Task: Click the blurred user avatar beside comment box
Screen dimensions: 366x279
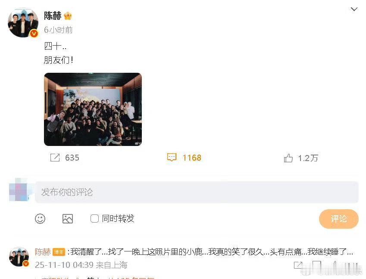Action: pos(19,190)
